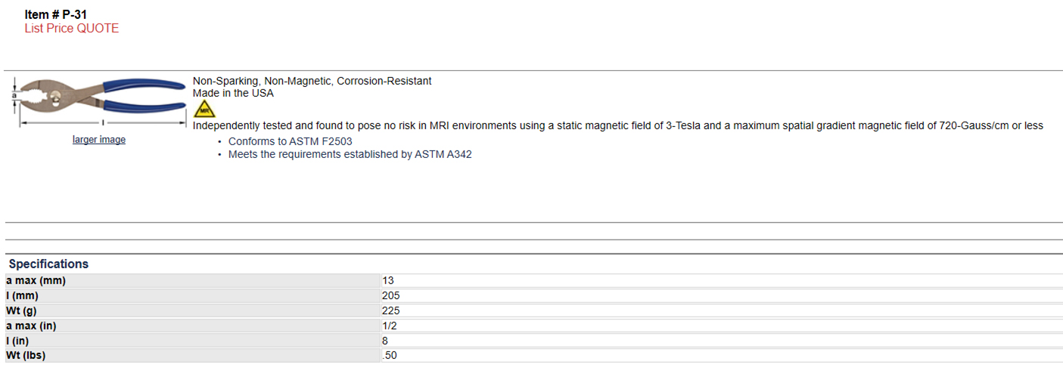1063x380 pixels.
Task: Select the Item # P-31 heading
Action: pos(56,14)
